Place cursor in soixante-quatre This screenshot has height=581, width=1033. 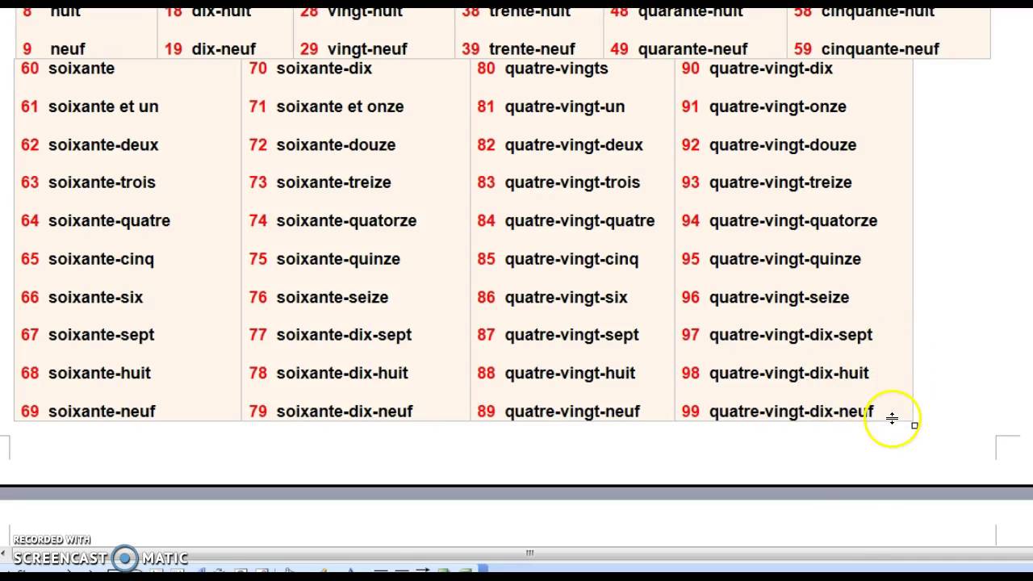[109, 220]
